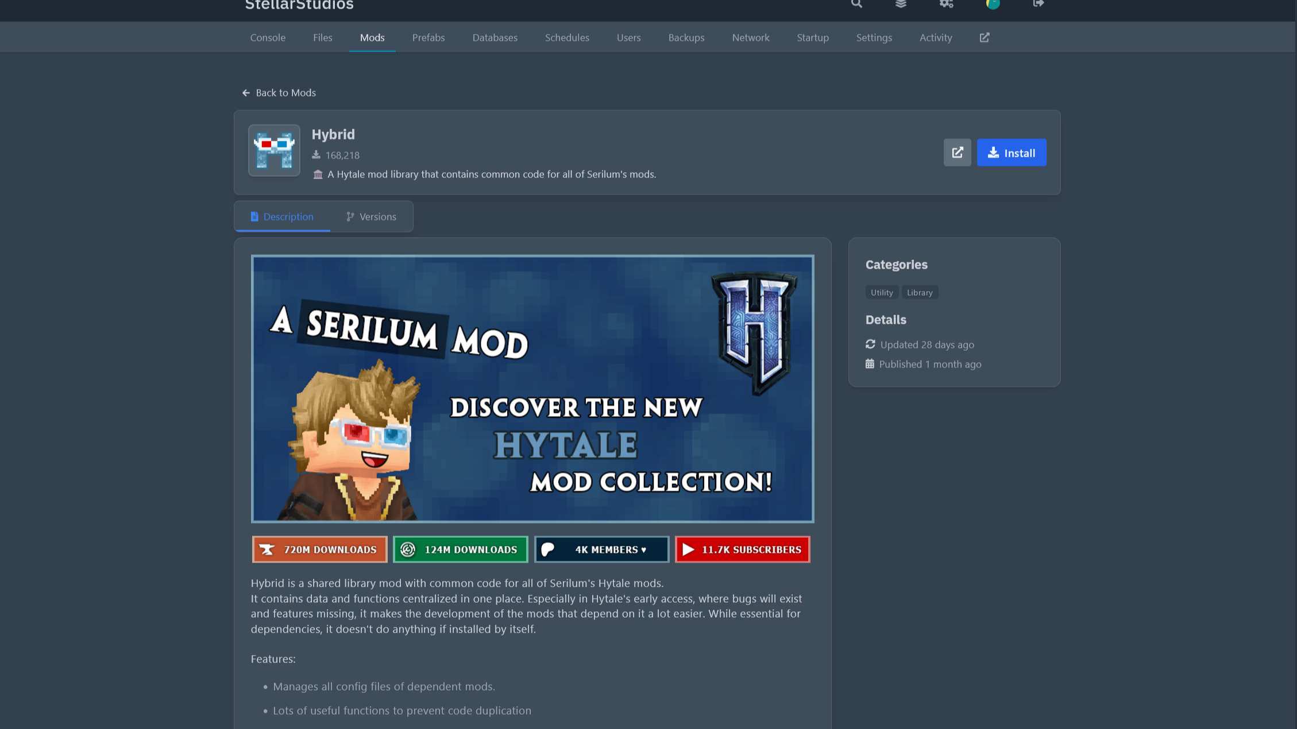Install the Hybrid mod
The image size is (1297, 729).
pos(1011,153)
